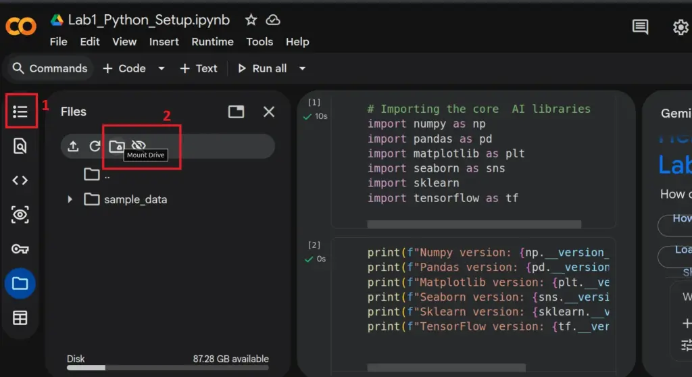Mount Google Drive folder icon
The image size is (692, 377).
[x=117, y=146]
